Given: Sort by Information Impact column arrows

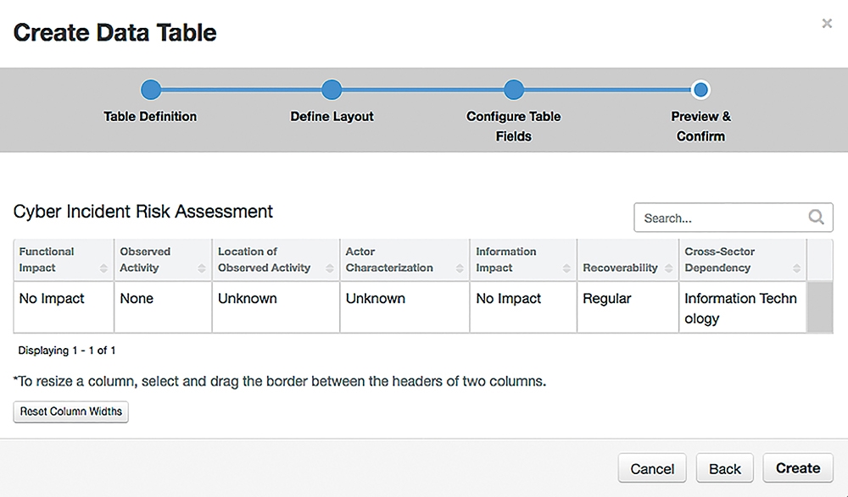Looking at the screenshot, I should click(x=566, y=268).
